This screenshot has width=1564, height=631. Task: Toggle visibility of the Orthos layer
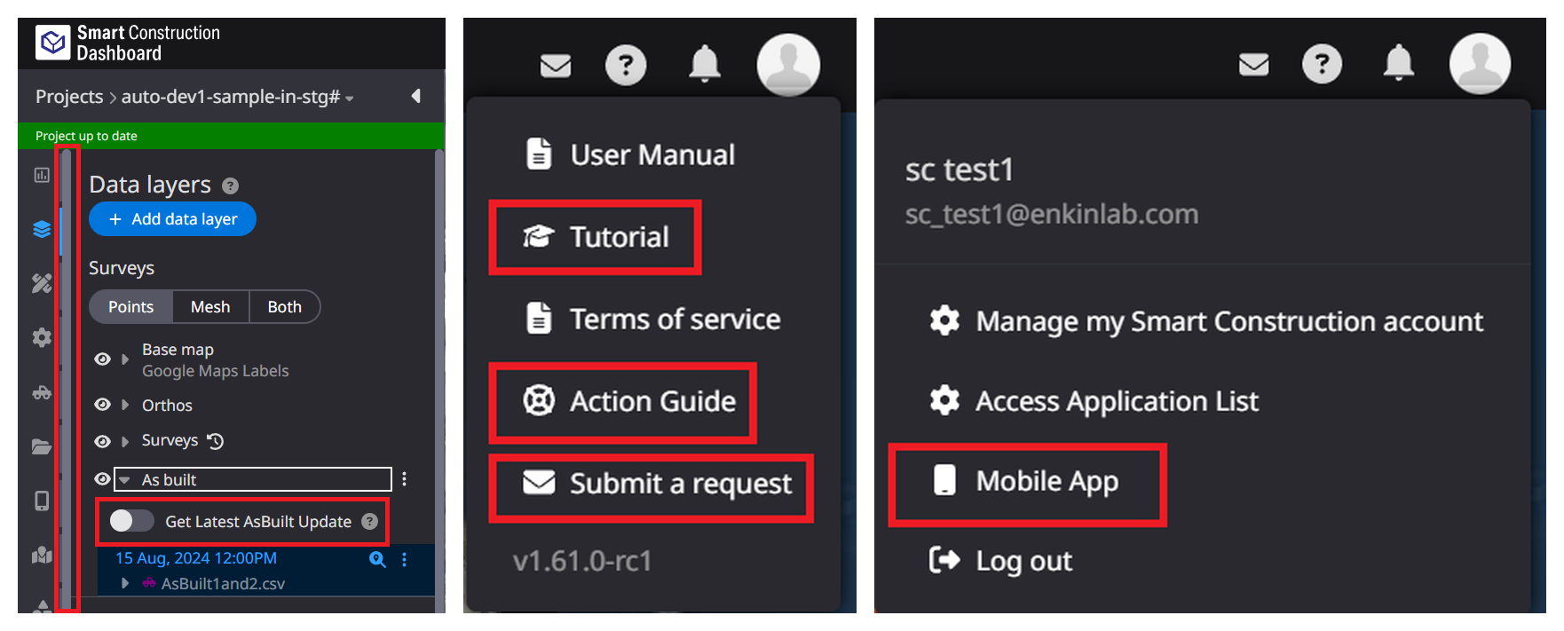(103, 405)
